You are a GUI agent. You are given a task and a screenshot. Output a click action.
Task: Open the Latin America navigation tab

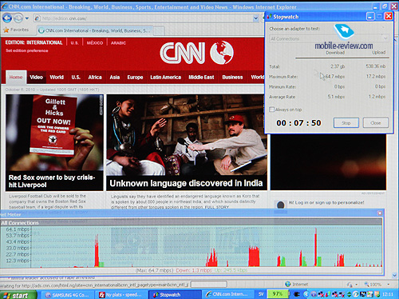click(166, 78)
